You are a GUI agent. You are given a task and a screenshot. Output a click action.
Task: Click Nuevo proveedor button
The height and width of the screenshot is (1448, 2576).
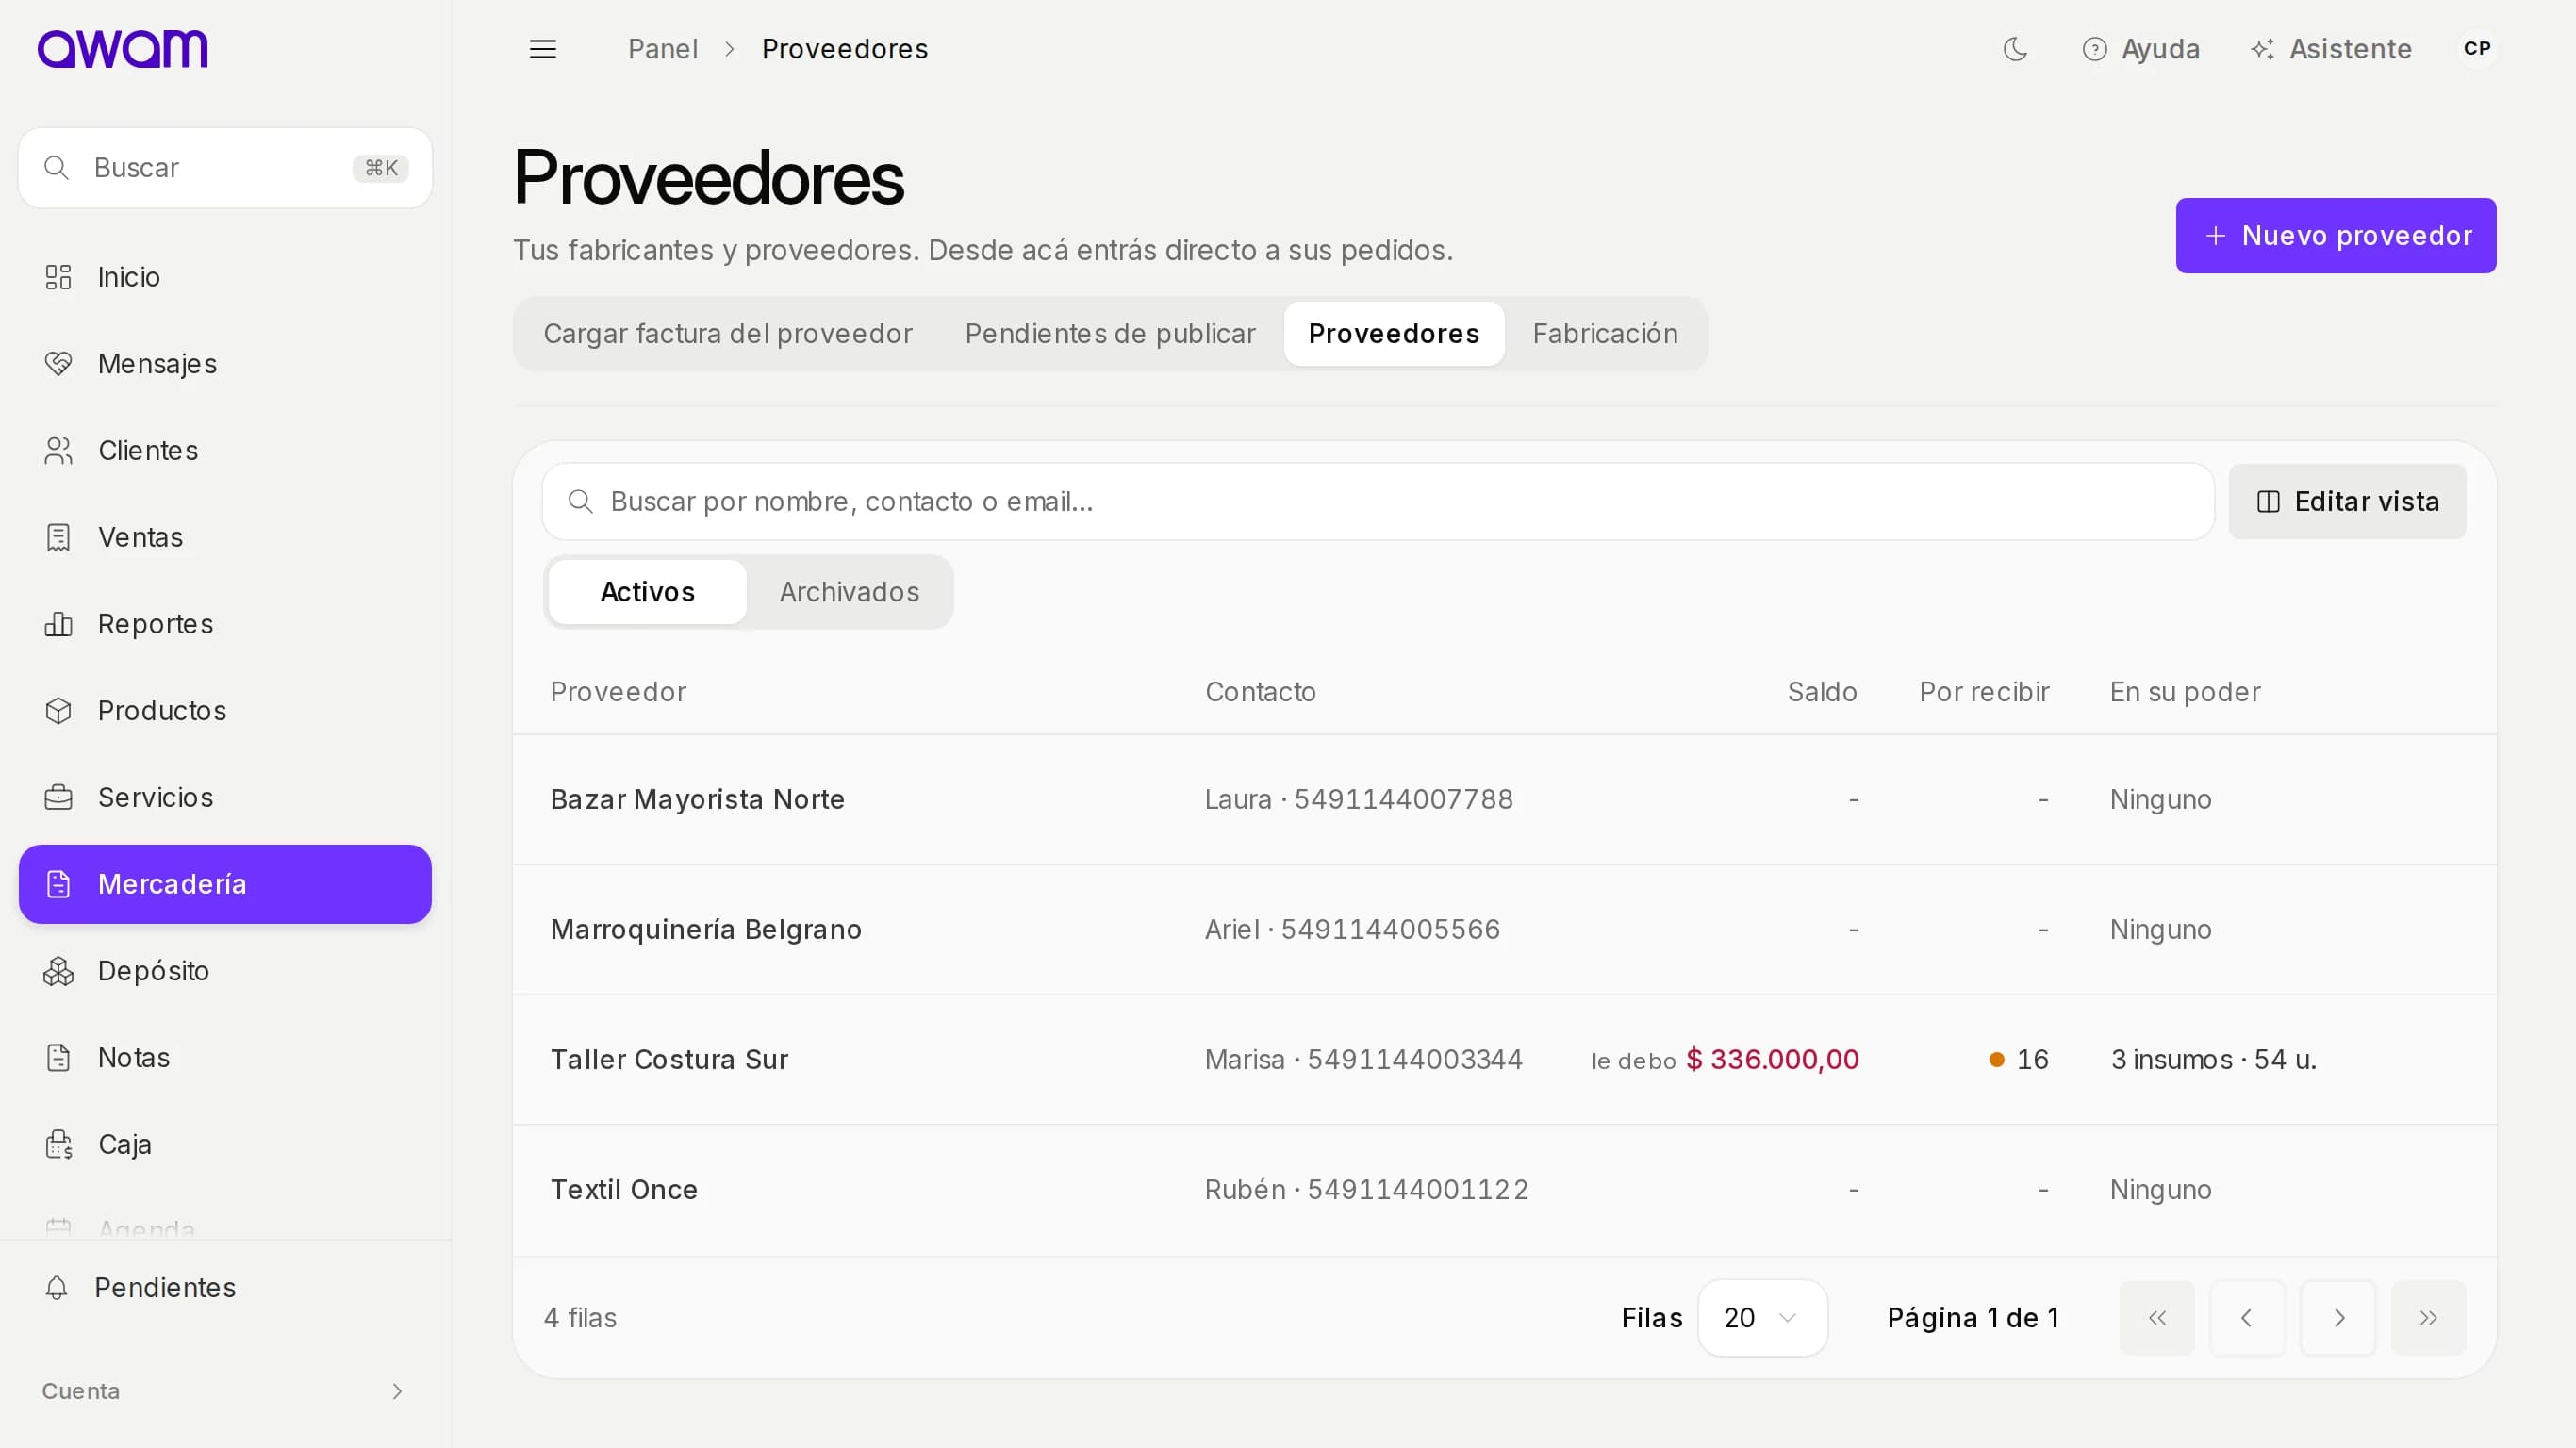click(x=2335, y=236)
